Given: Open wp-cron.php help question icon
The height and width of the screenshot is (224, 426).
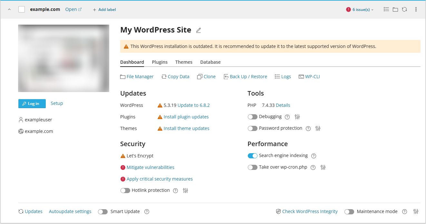Looking at the screenshot, I should pos(313,167).
